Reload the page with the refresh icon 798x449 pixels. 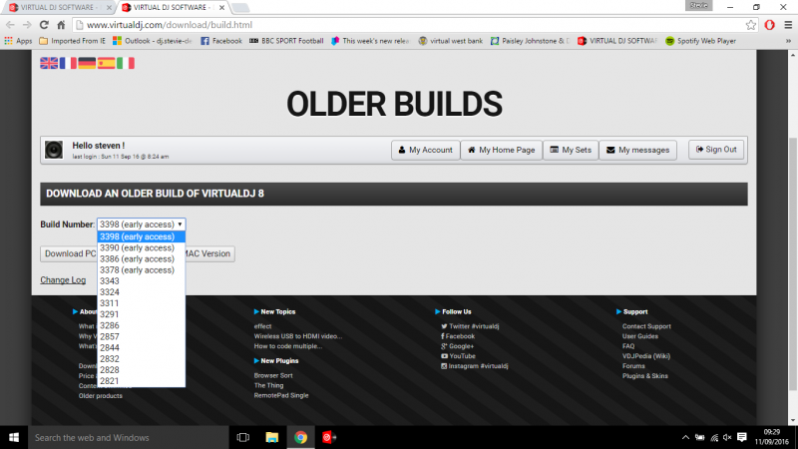coord(44,24)
